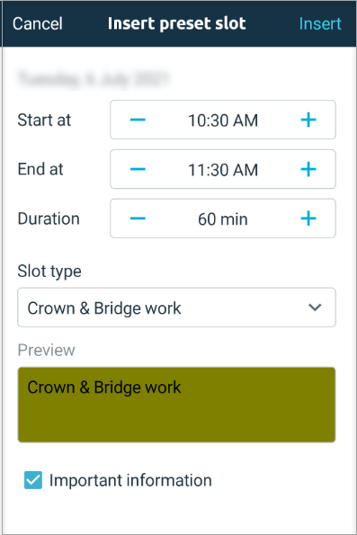Click the Slot type label
357x535 pixels.
pyautogui.click(x=49, y=272)
